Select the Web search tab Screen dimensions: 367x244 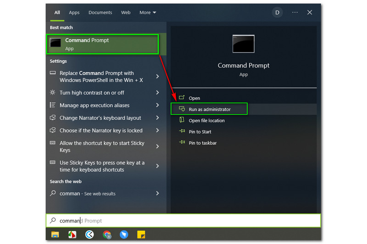tap(126, 12)
